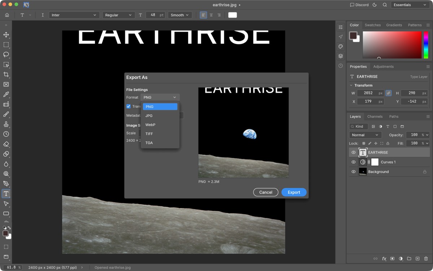Switch to the Swatches tab

click(x=373, y=25)
